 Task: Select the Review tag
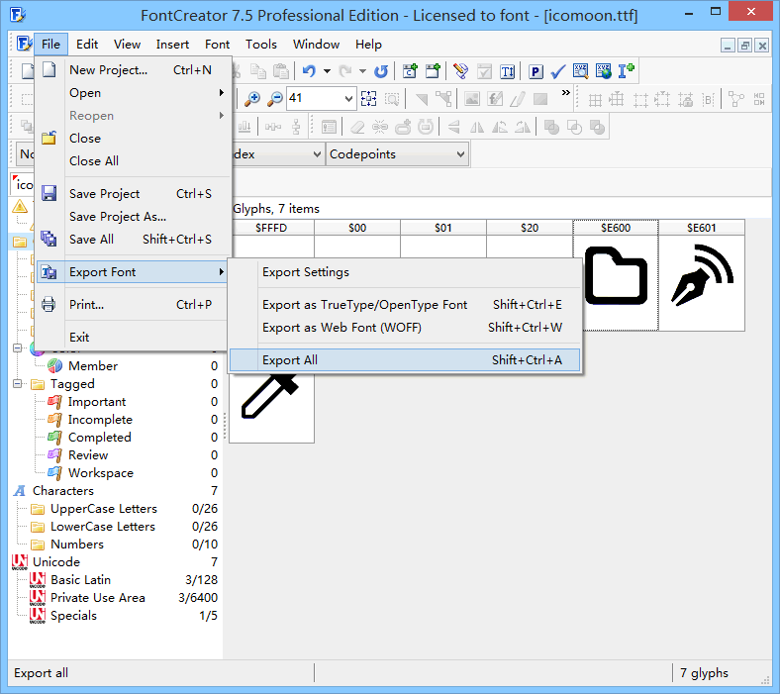click(88, 455)
